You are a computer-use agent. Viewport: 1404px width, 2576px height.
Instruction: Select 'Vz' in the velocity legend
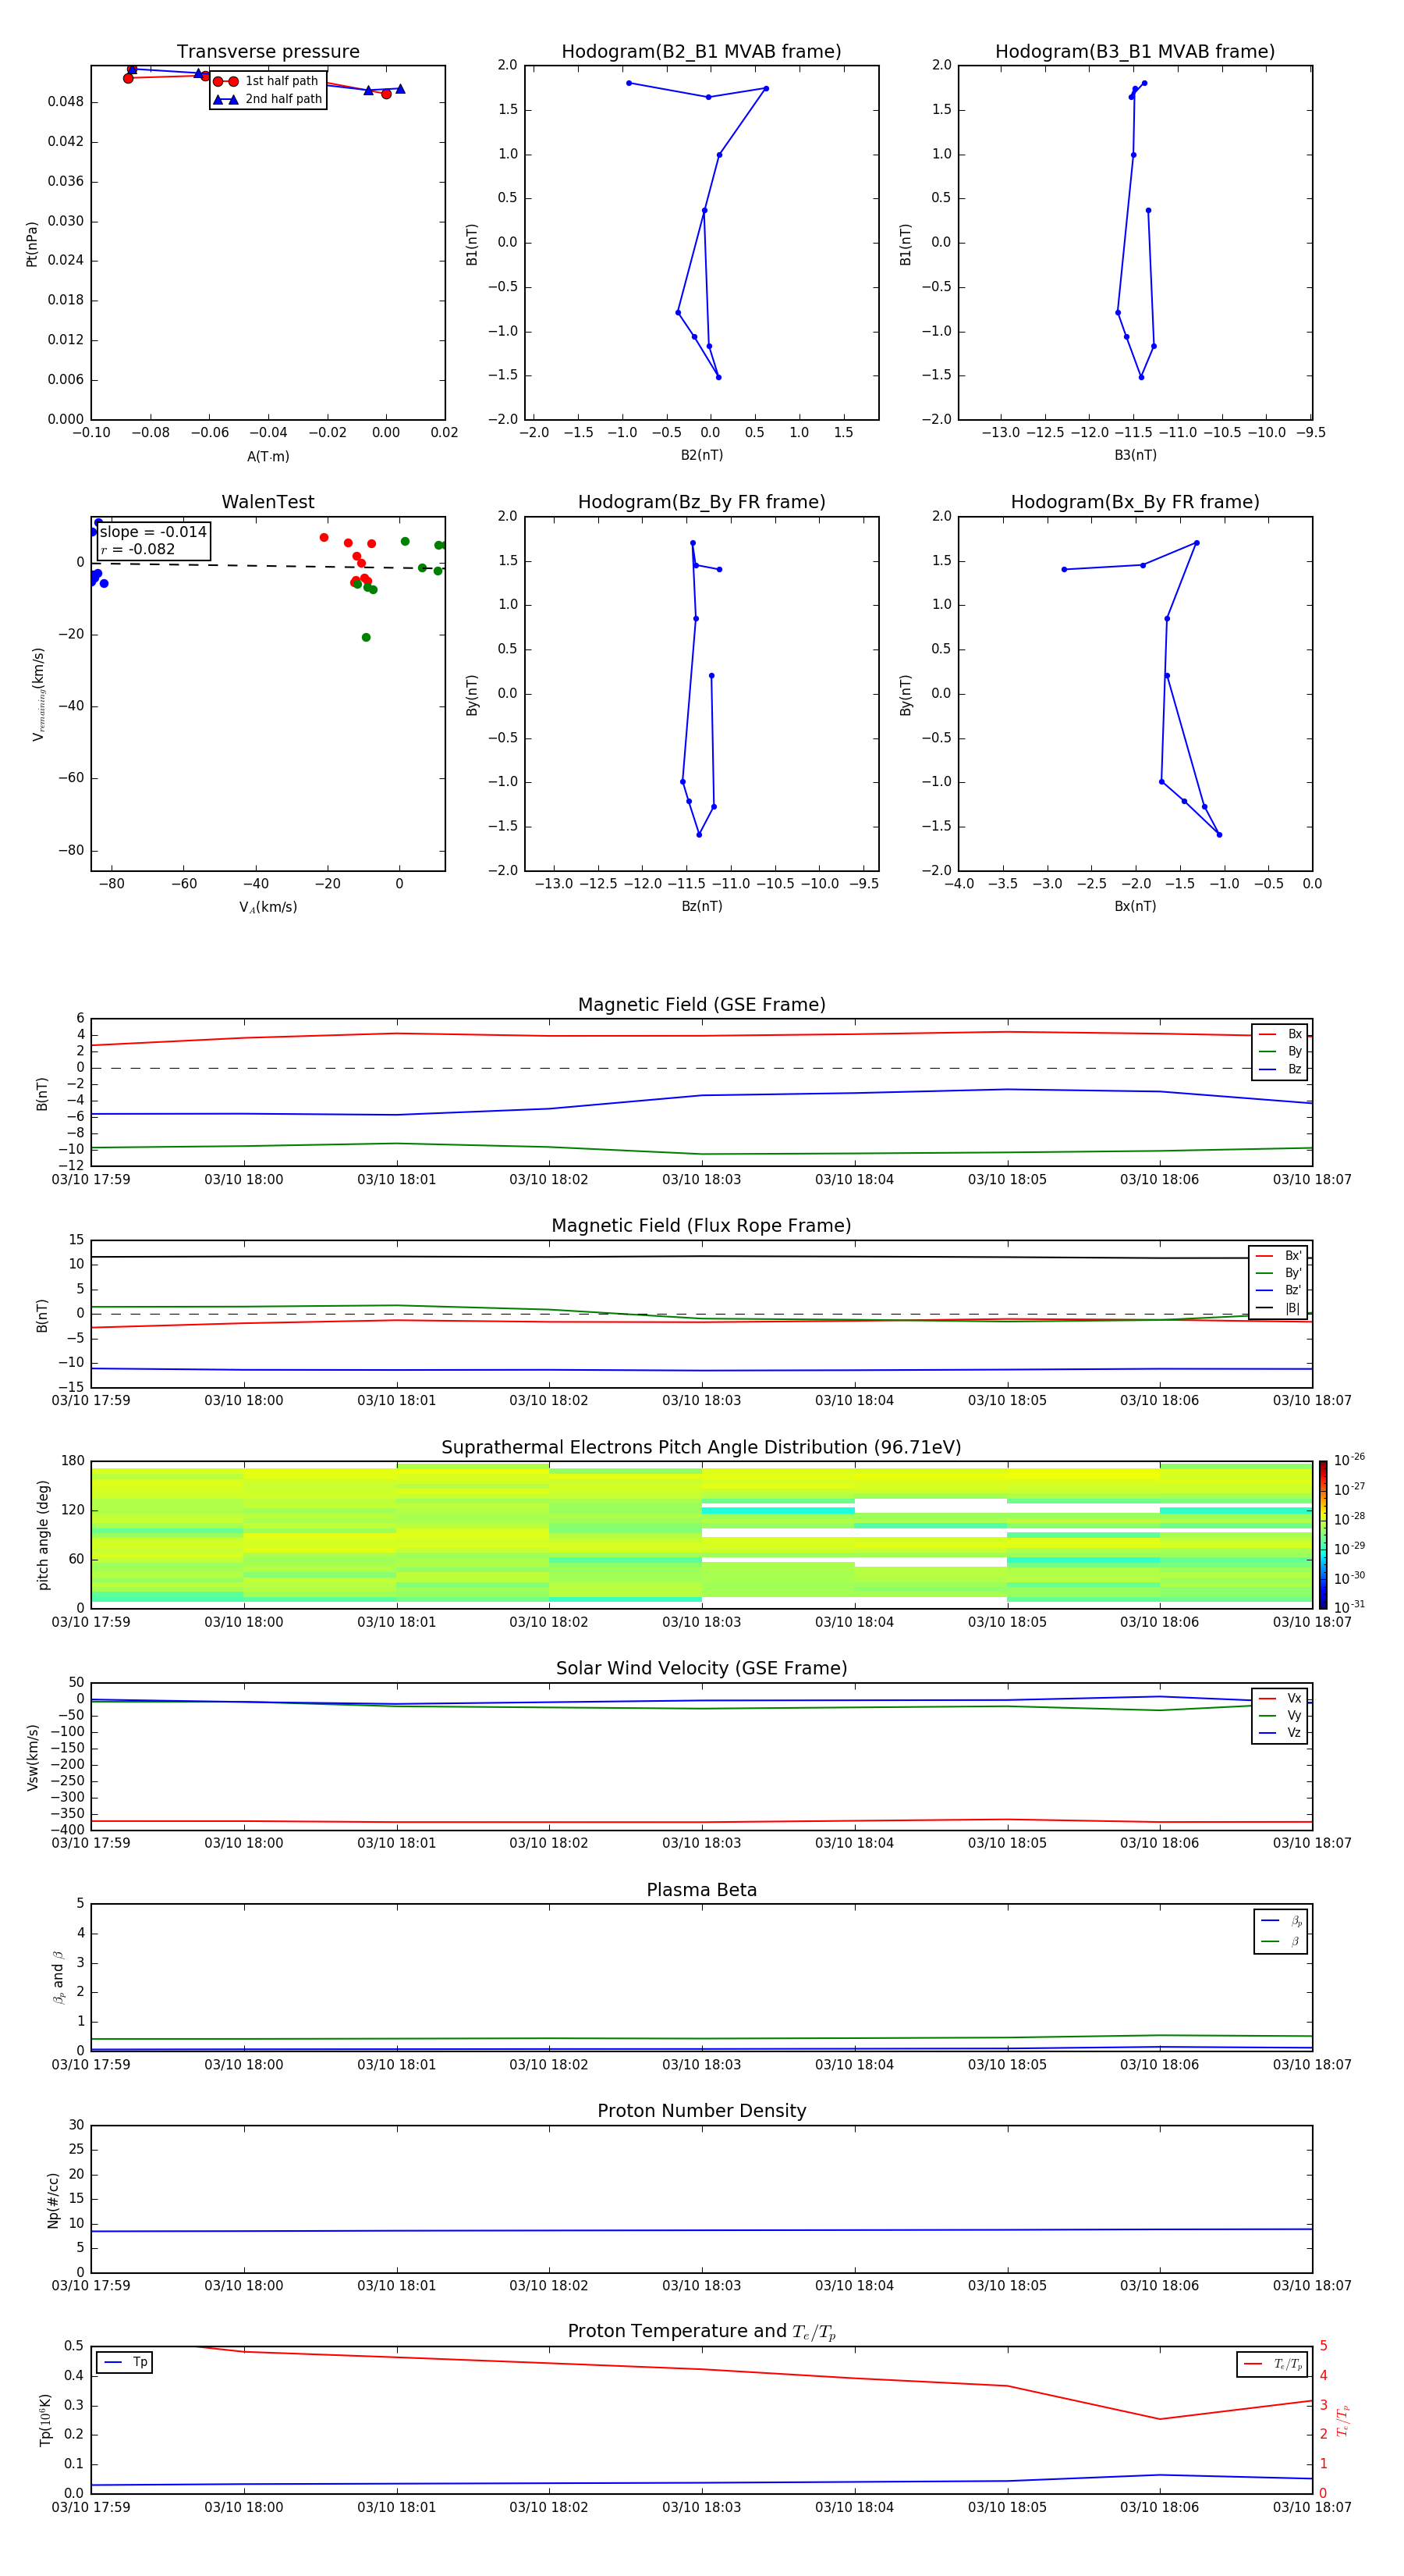[1280, 1733]
